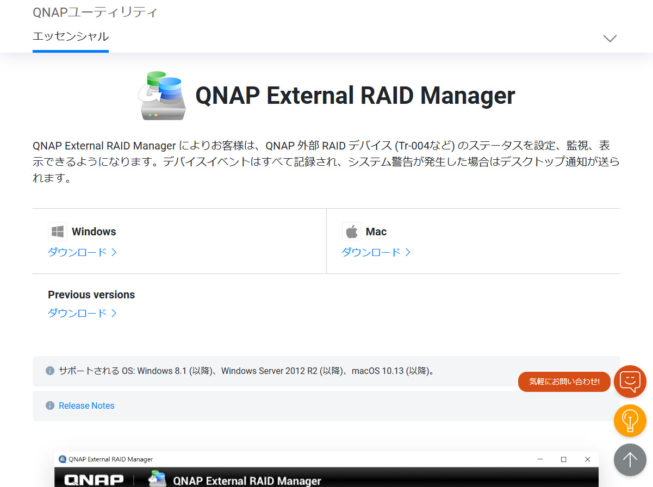653x487 pixels.
Task: Click the Windows platform label
Action: click(94, 232)
